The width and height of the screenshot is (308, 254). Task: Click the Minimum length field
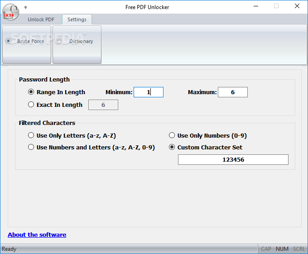coord(149,92)
